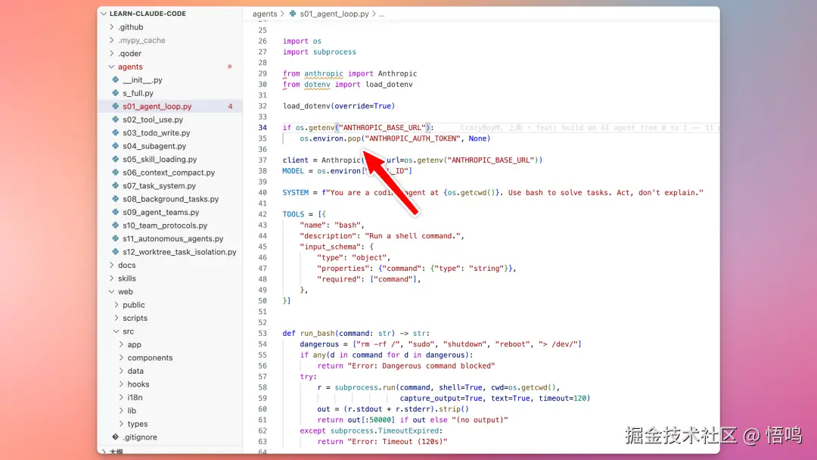The height and width of the screenshot is (460, 817).
Task: Expand the components folder
Action: pos(121,358)
